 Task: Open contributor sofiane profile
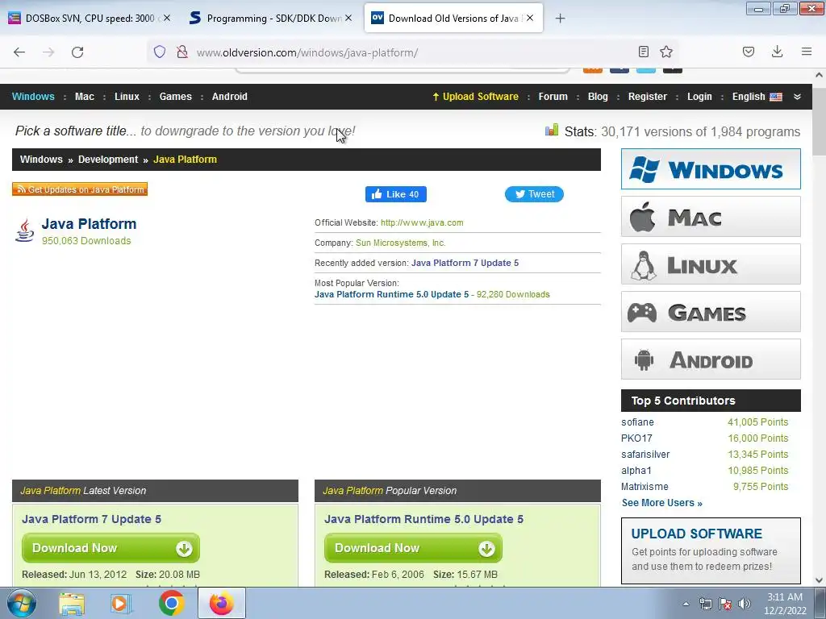(x=637, y=422)
